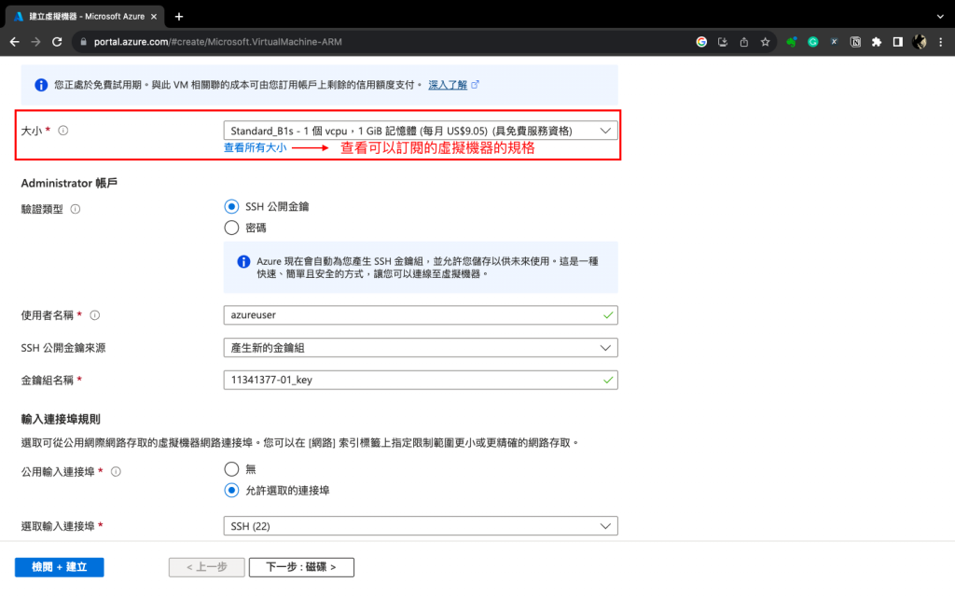Click the share page icon

tap(743, 42)
